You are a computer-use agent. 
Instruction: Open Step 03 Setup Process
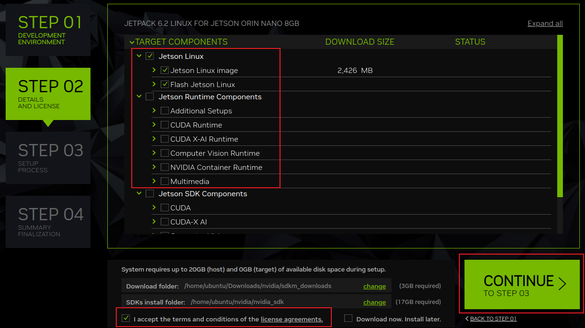coord(48,158)
